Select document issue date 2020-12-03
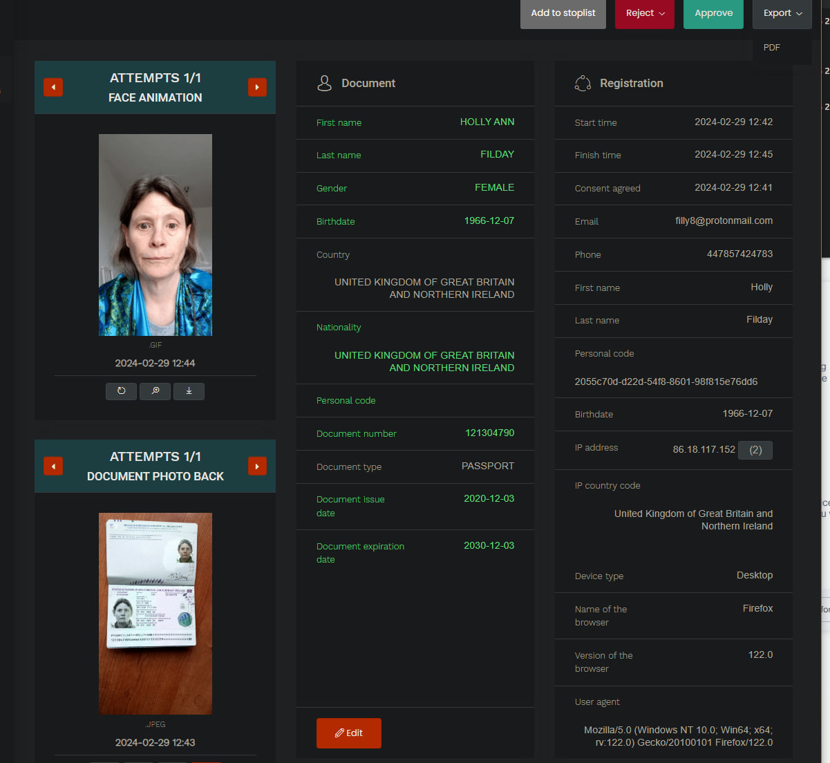Image resolution: width=830 pixels, height=763 pixels. tap(489, 498)
